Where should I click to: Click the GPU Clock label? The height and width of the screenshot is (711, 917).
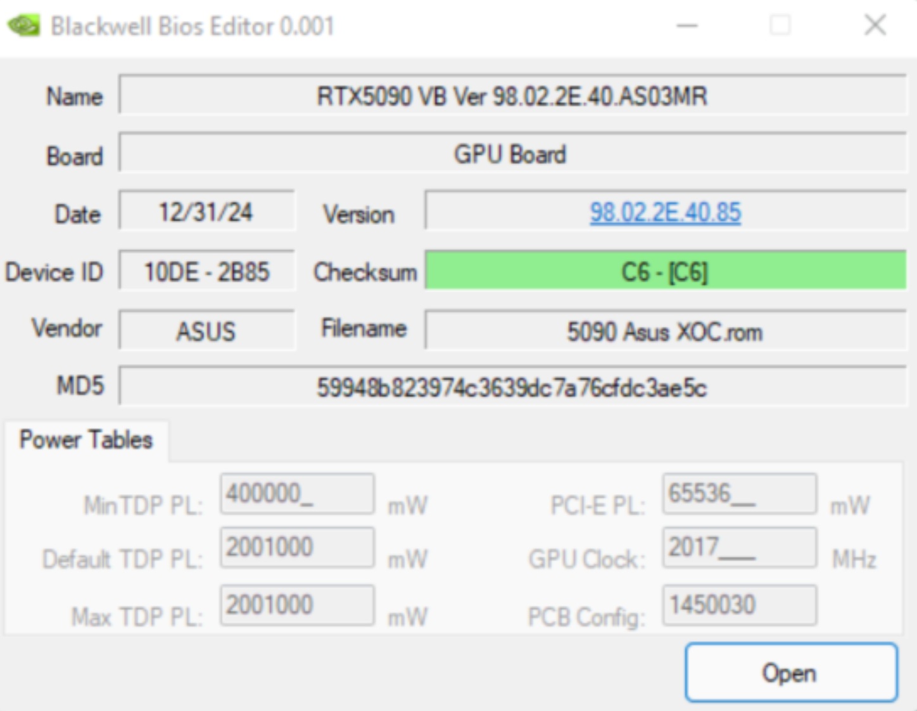(x=587, y=559)
